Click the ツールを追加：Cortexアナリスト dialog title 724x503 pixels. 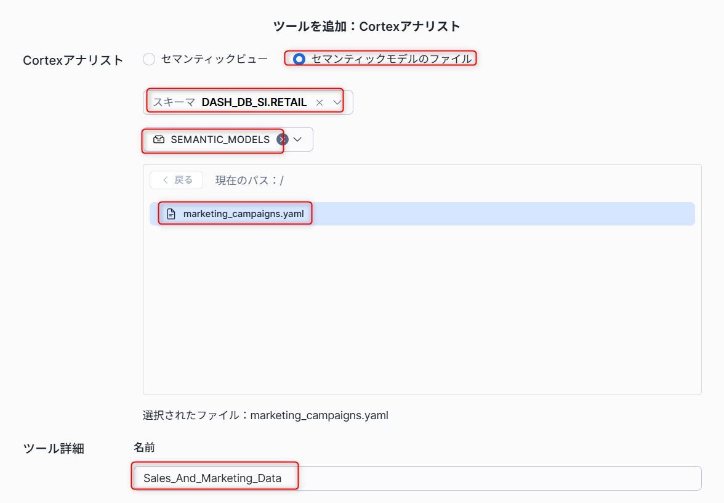367,26
